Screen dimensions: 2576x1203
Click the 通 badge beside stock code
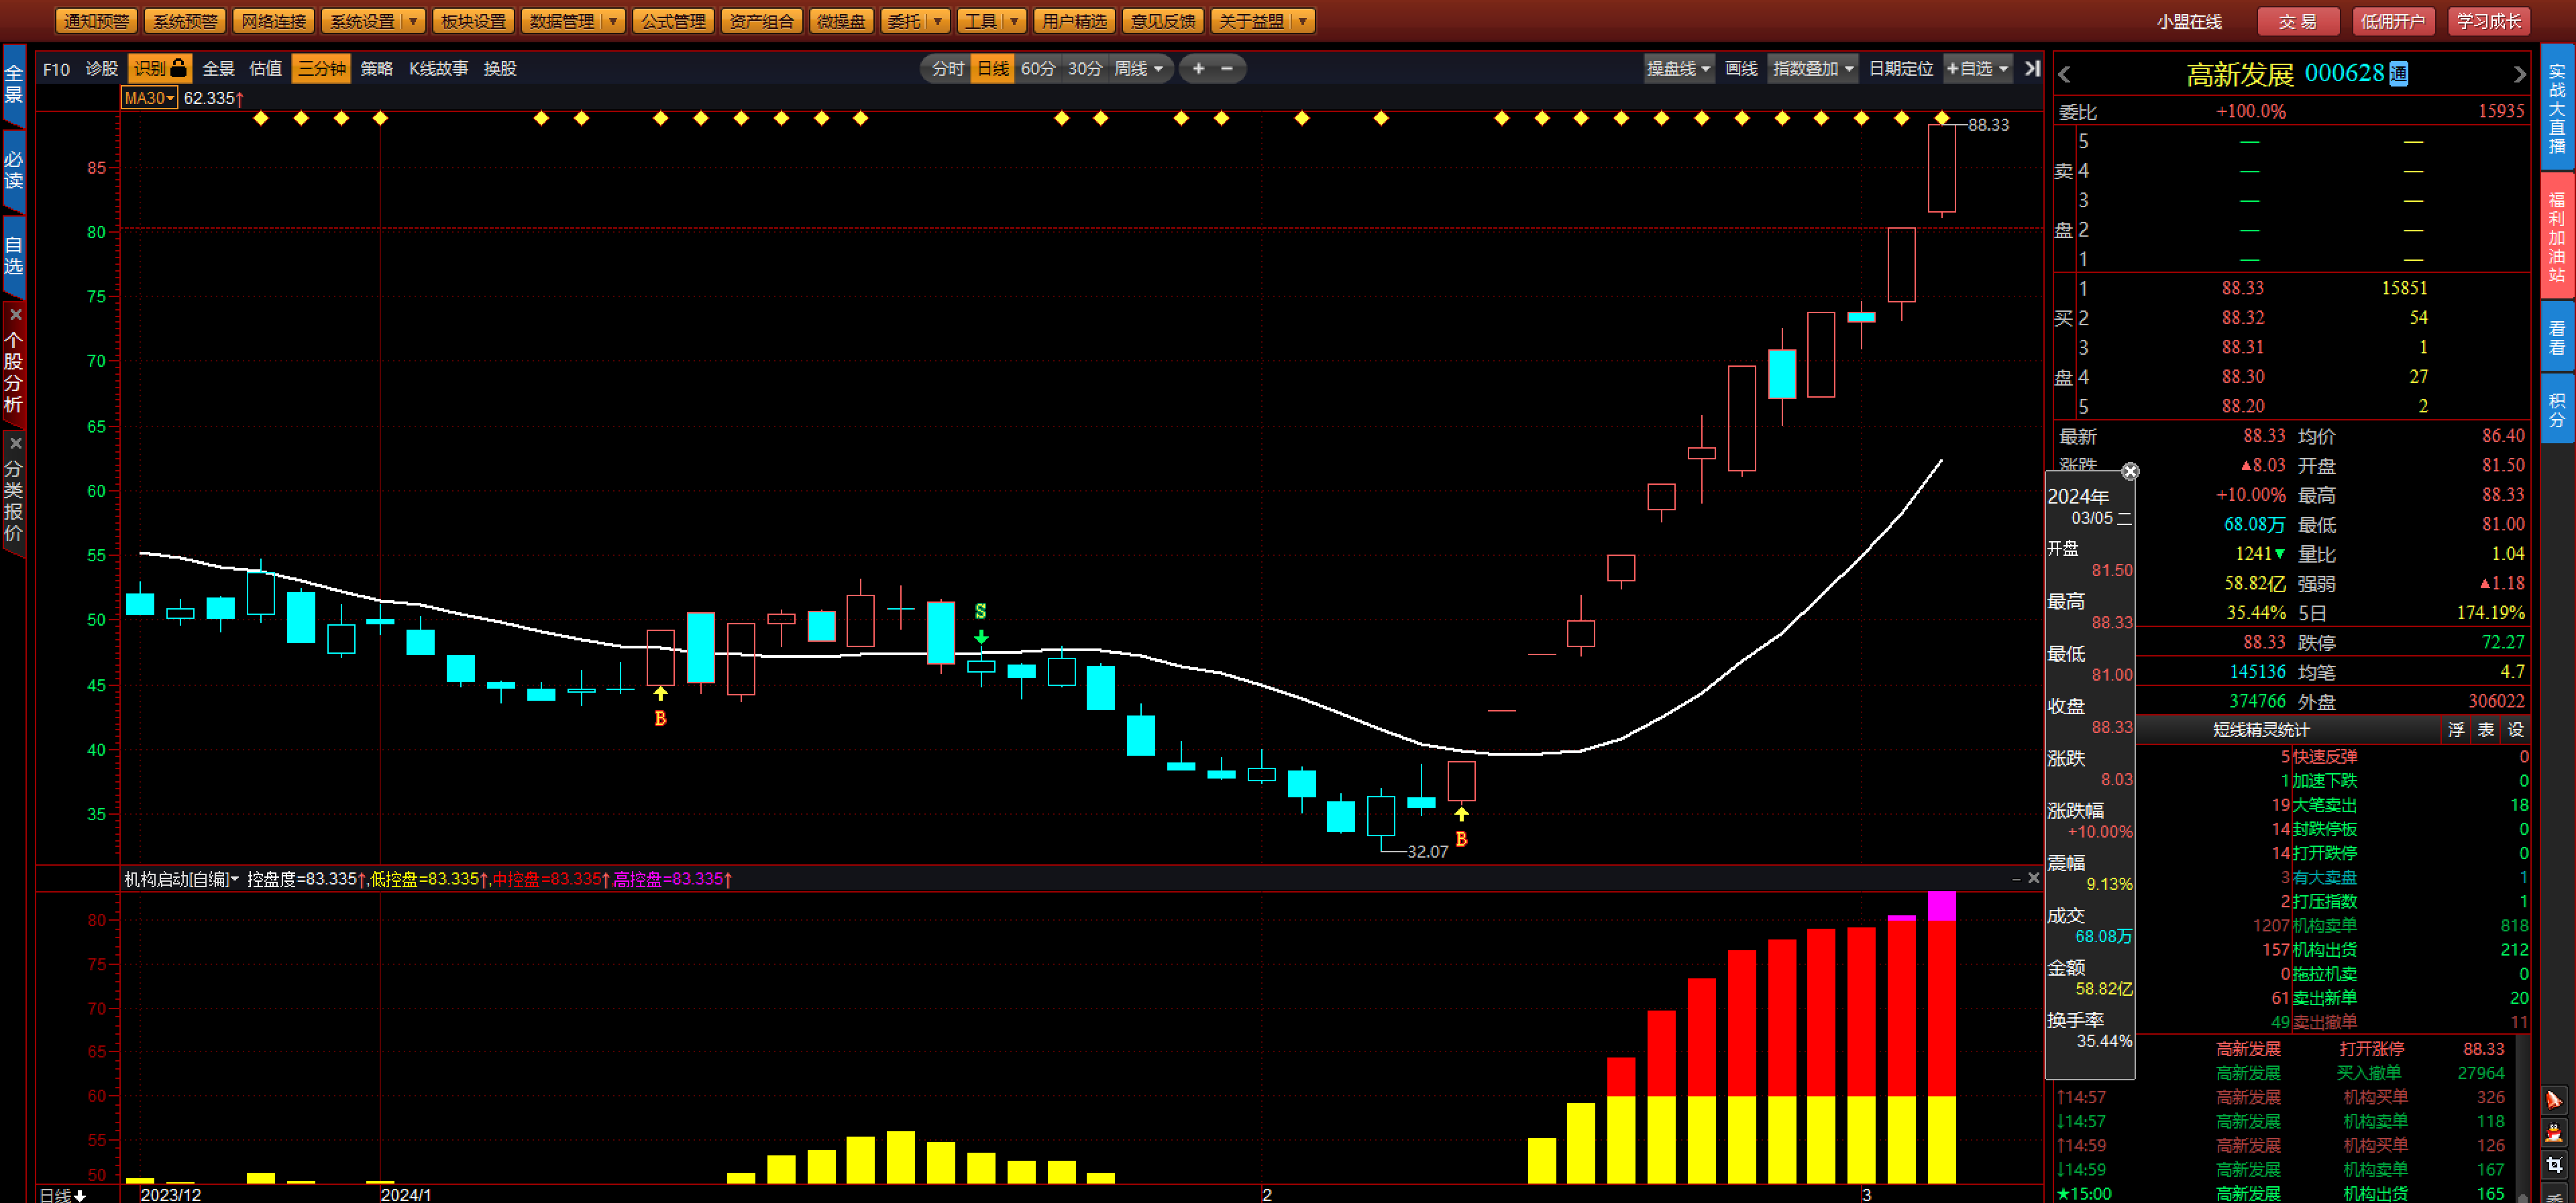click(2398, 74)
